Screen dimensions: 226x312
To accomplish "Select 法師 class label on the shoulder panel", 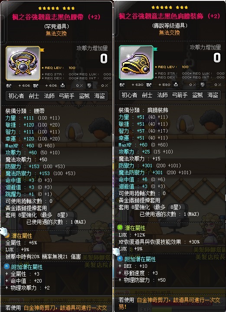I will (162, 95).
